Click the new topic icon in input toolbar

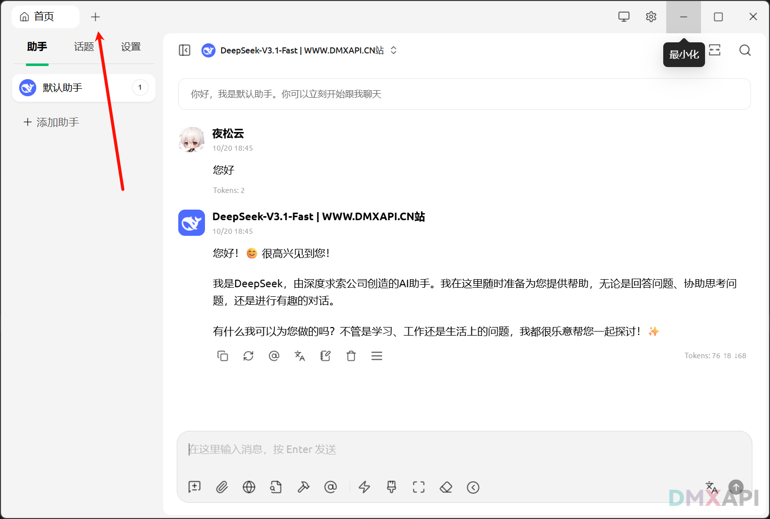click(x=194, y=487)
